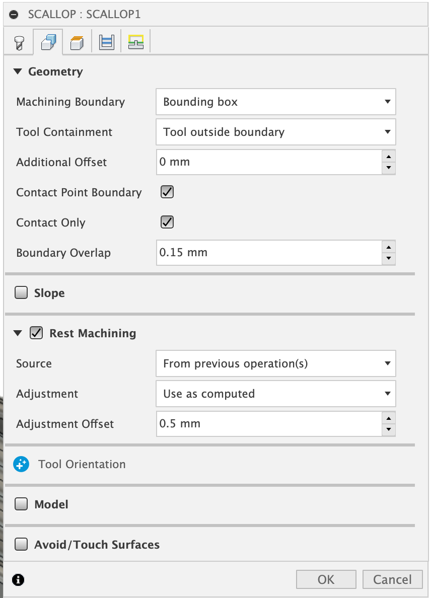
Task: Open the Machining Boundary dropdown
Action: pyautogui.click(x=275, y=102)
